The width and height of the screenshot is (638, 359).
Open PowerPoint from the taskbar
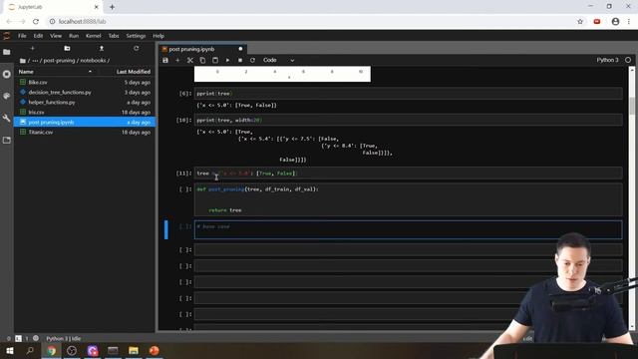tap(155, 350)
